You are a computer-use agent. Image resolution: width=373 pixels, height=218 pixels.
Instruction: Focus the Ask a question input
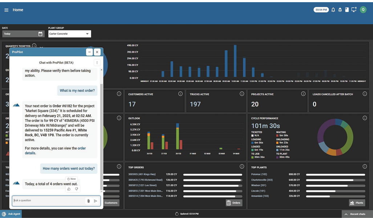49,201
